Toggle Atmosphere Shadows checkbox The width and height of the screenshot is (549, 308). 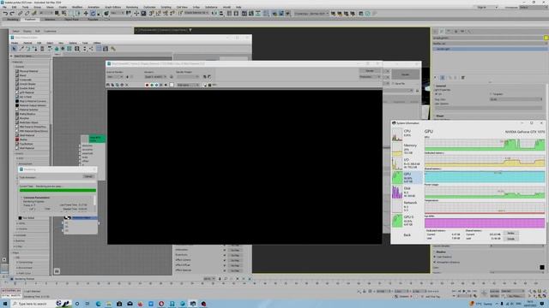coord(435,262)
